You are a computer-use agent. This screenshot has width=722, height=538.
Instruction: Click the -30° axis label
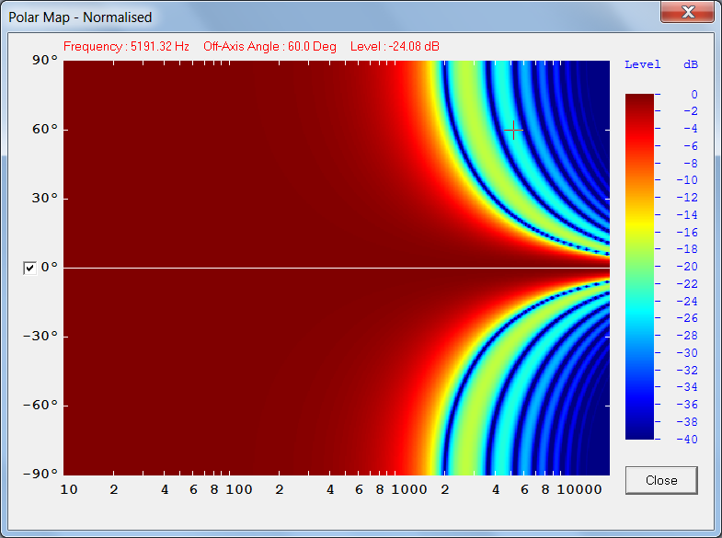40,337
